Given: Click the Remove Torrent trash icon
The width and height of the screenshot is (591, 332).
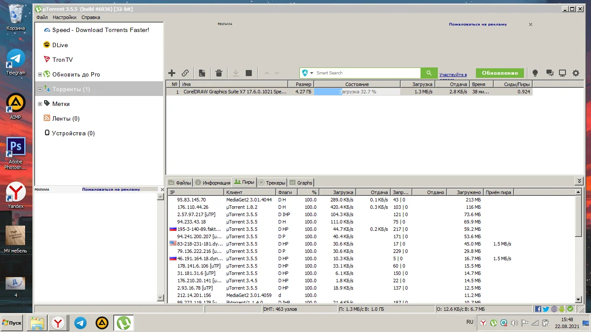Looking at the screenshot, I should (219, 73).
